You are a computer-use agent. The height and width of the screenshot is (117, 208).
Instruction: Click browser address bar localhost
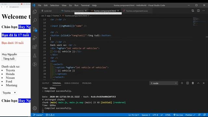(15, 7)
